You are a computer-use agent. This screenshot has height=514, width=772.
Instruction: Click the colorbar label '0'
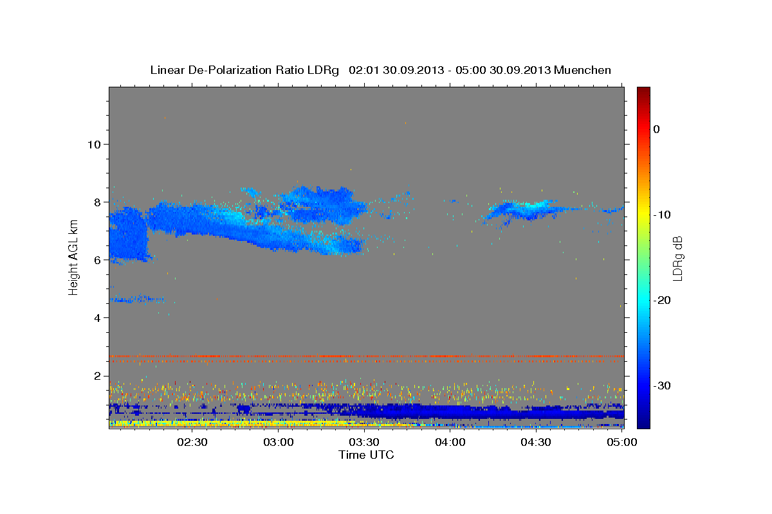point(657,129)
